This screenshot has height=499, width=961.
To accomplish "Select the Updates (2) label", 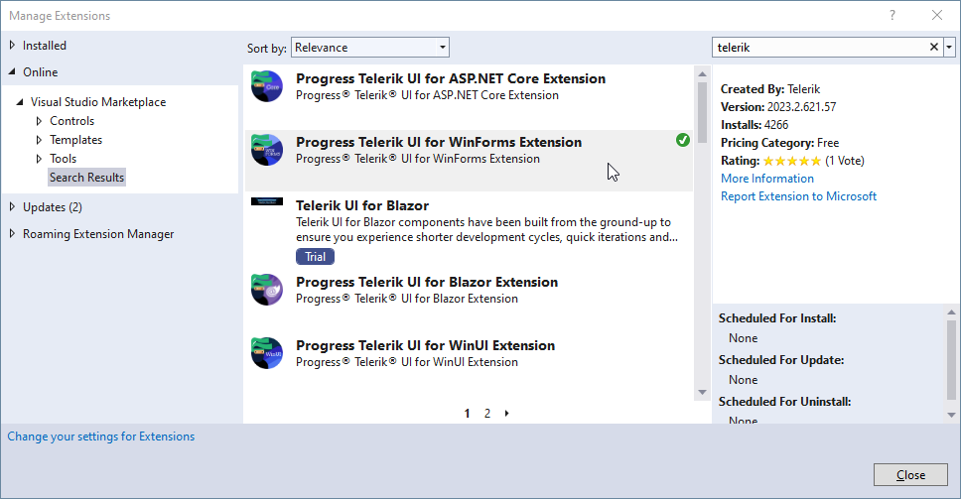I will pyautogui.click(x=53, y=207).
